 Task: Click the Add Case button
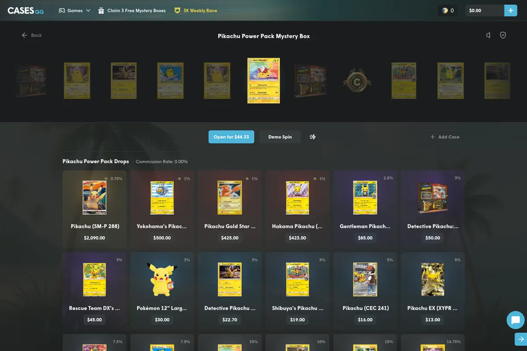[444, 137]
